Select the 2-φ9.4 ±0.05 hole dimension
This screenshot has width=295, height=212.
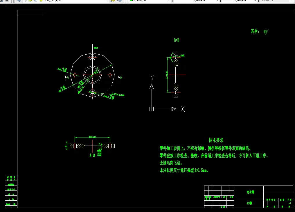118,95
